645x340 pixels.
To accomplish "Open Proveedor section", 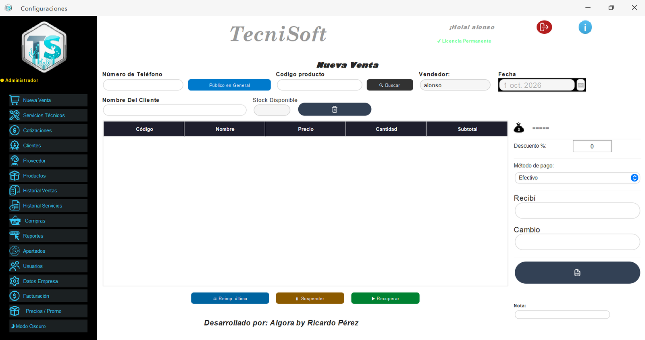I will pos(48,161).
